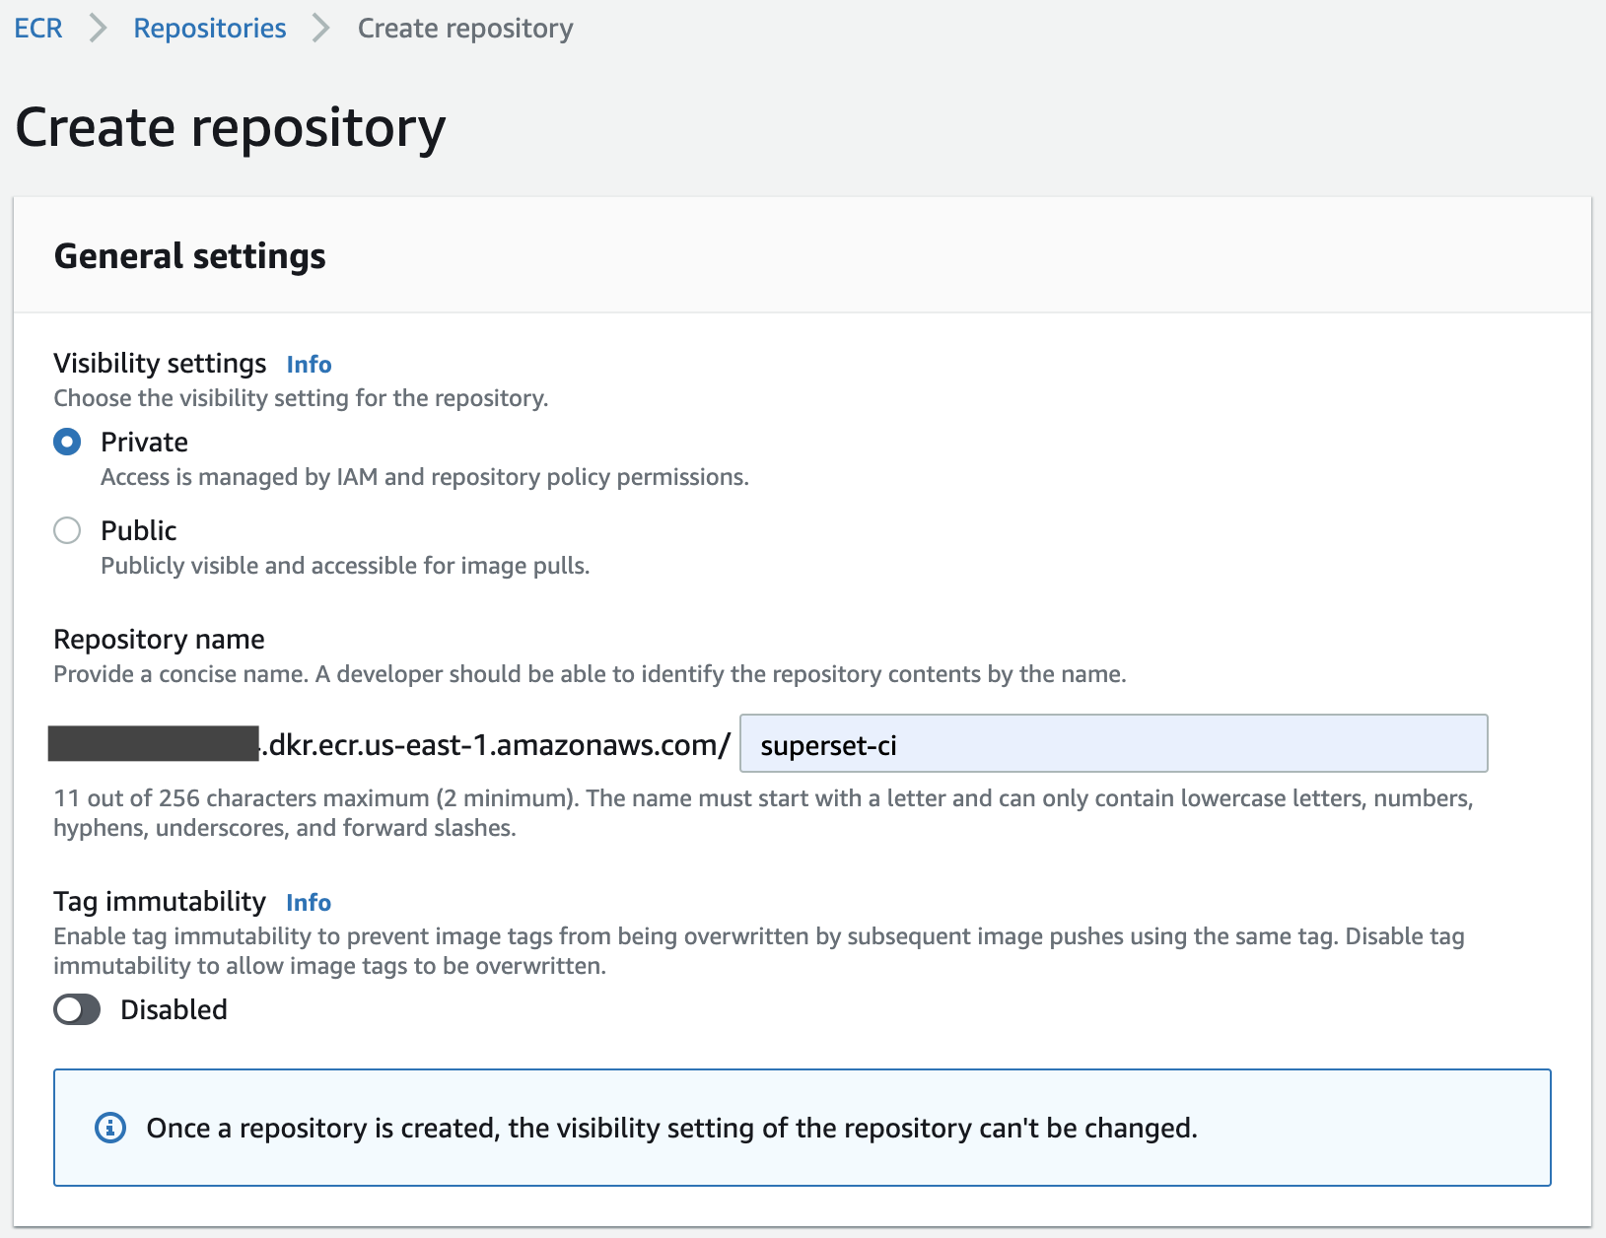
Task: Click the info circle icon in the blue notice
Action: (x=109, y=1128)
